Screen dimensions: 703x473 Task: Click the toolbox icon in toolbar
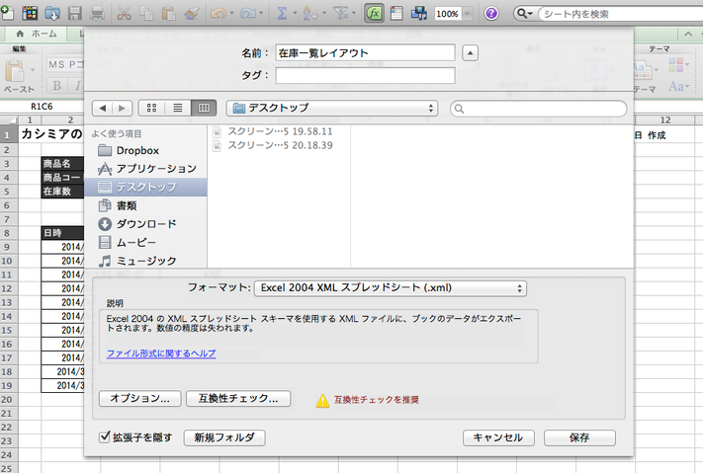(396, 14)
